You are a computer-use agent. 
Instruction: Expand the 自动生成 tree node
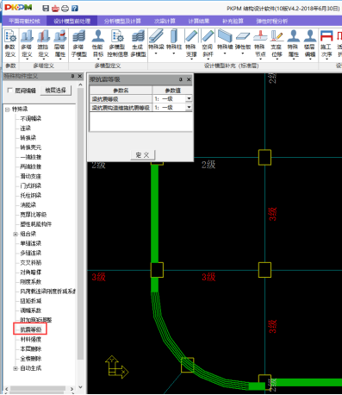pos(16,368)
